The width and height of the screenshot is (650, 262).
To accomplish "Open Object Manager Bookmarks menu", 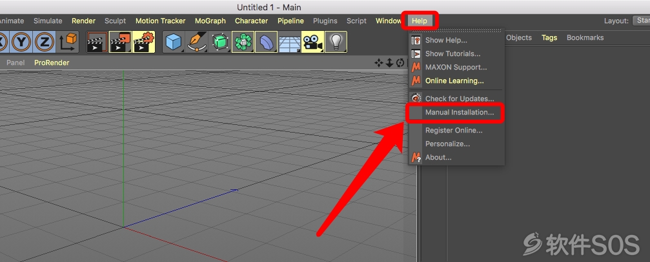I will pos(585,37).
